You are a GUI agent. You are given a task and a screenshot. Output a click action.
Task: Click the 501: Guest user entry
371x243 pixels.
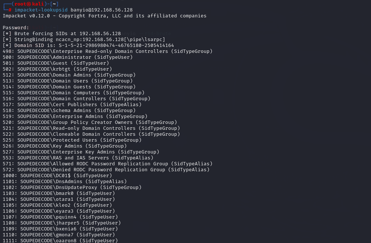pyautogui.click(x=56, y=63)
